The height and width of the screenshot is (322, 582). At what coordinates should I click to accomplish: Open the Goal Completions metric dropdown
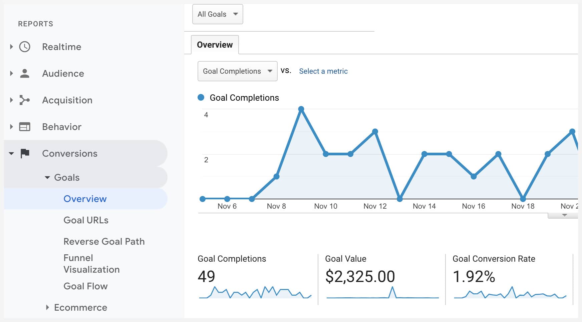237,71
